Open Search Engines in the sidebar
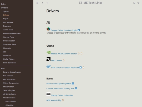Image resolution: width=142 pixels, height=107 pixels. point(9,90)
